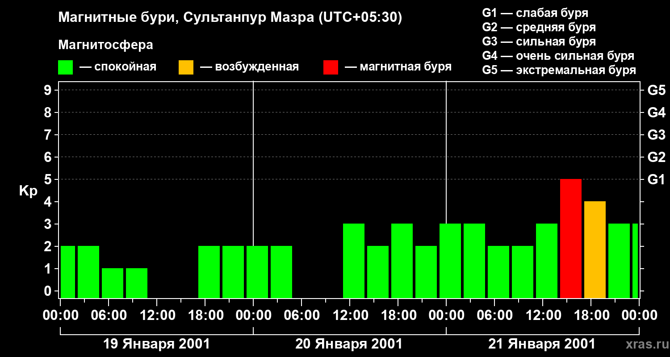The height and width of the screenshot is (357, 670).
Task: Click 'G2 — средняя буря' description
Action: pyautogui.click(x=539, y=27)
